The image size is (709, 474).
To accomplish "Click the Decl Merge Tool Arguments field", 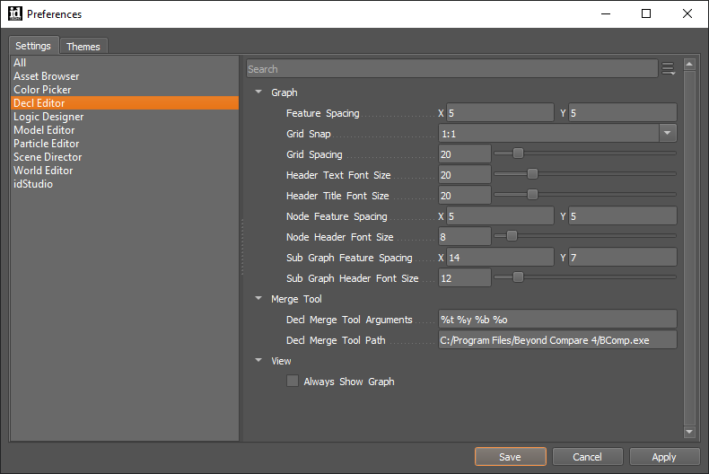I will pos(557,320).
